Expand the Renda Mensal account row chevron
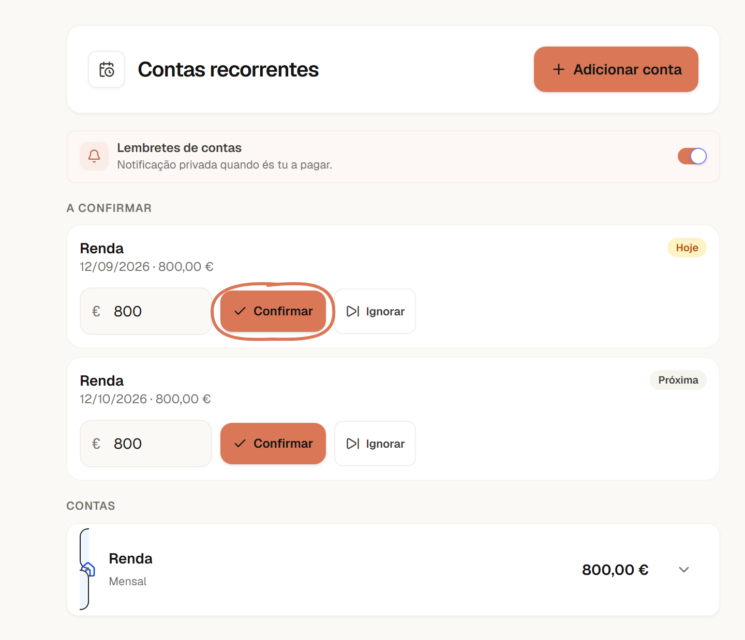This screenshot has width=745, height=640. [x=684, y=570]
